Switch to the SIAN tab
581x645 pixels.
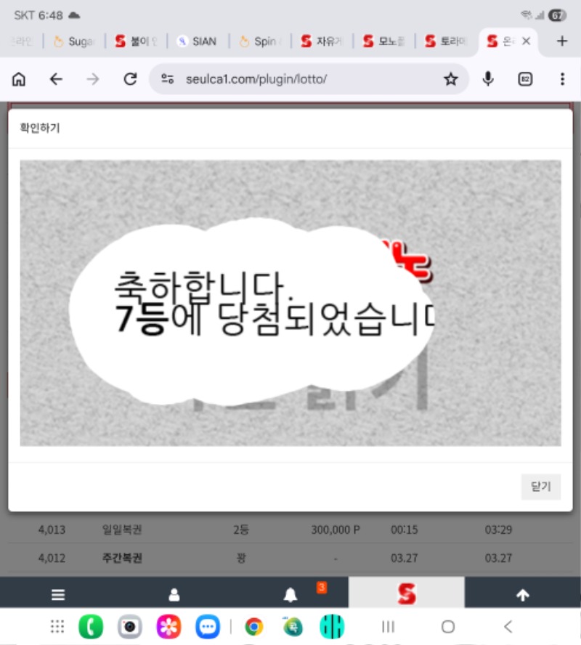point(197,41)
